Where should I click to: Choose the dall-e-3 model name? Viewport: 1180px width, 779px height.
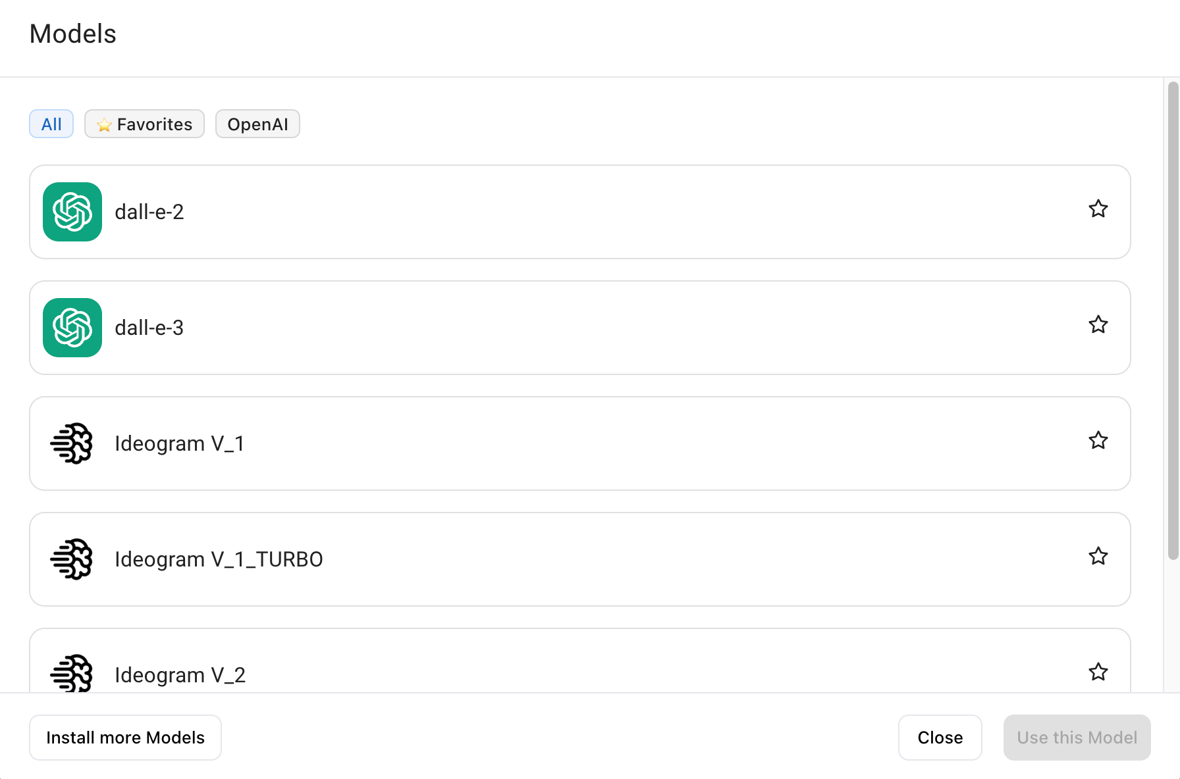[149, 328]
